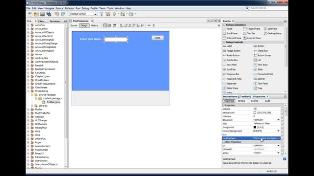
Task: Click the foreground color swatch
Action: [x=255, y=127]
